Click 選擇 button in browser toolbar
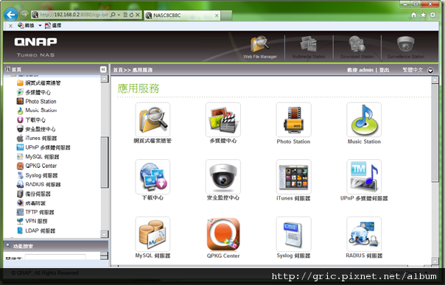 pyautogui.click(x=53, y=26)
